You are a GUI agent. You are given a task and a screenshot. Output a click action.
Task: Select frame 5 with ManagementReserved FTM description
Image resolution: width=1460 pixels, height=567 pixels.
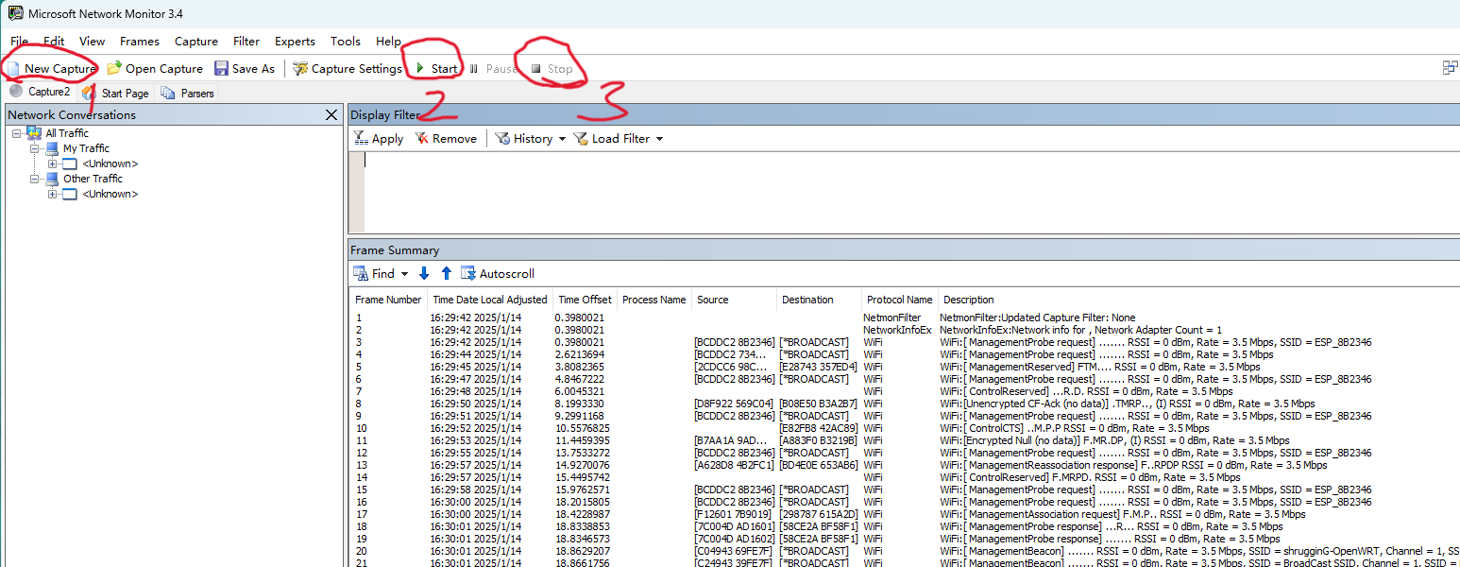point(905,367)
